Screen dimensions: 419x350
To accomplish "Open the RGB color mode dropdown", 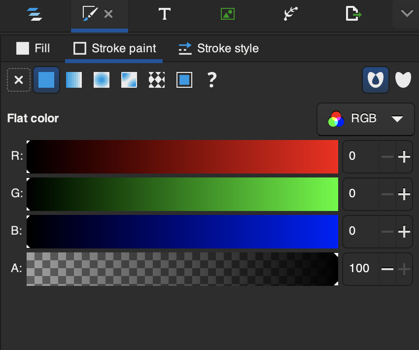I will click(365, 119).
